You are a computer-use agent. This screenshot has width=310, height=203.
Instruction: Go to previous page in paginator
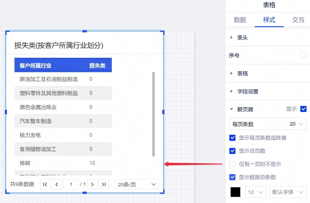click(57, 185)
